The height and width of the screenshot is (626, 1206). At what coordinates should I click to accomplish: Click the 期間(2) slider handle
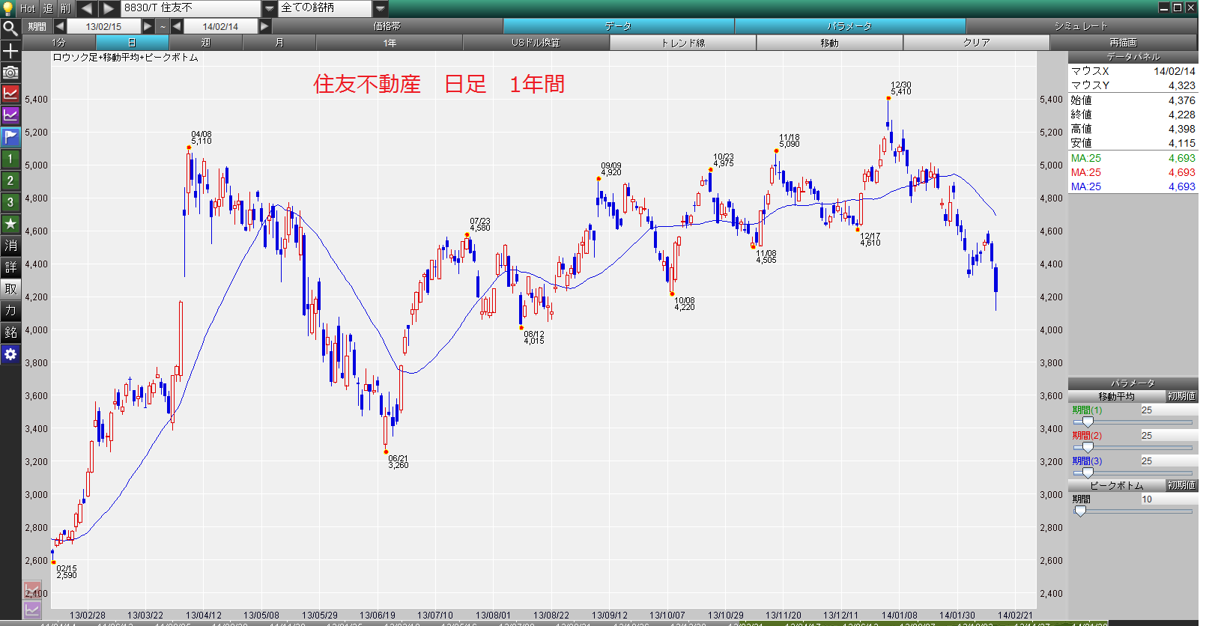(1088, 447)
